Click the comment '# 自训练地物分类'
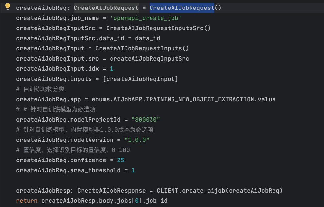324x207 pixels. [x=40, y=89]
